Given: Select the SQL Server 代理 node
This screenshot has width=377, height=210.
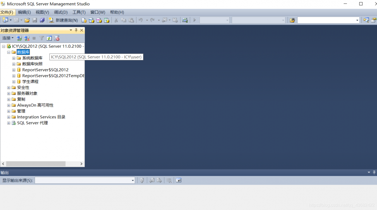Looking at the screenshot, I should 32,123.
